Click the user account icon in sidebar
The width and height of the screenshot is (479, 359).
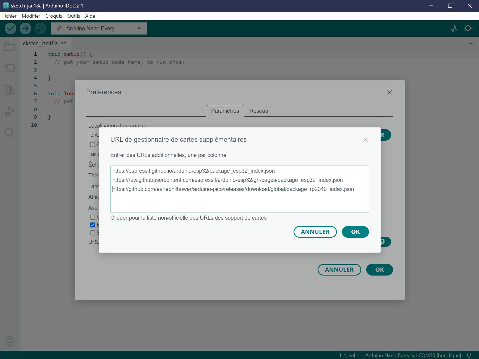(10, 341)
